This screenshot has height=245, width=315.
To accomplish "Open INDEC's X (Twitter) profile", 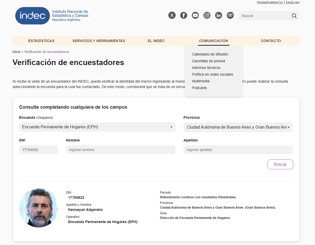I will point(172,15).
